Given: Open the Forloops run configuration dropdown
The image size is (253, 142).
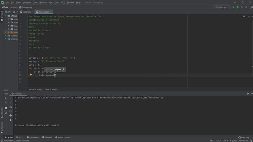Looking at the screenshot, I should (x=222, y=7).
